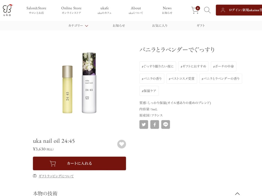262x196 pixels.
Task: Click the カートに入れる button
Action: tap(79, 163)
